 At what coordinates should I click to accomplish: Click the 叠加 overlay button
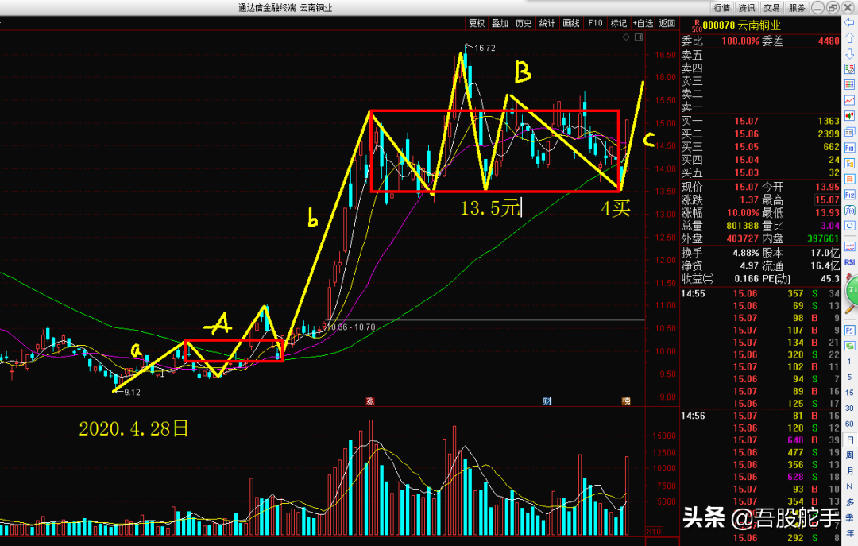click(500, 24)
